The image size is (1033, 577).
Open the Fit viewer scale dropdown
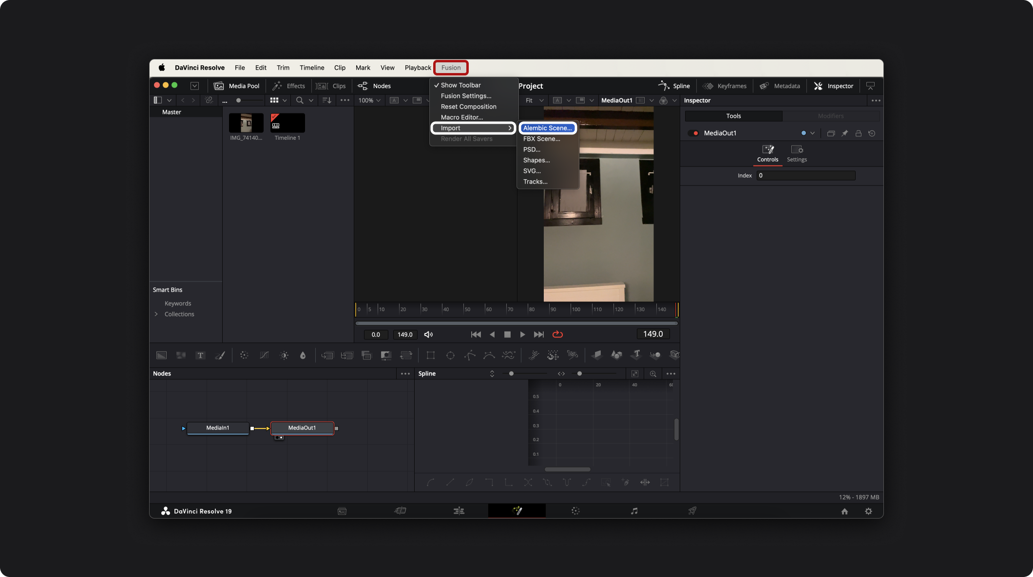pos(535,100)
